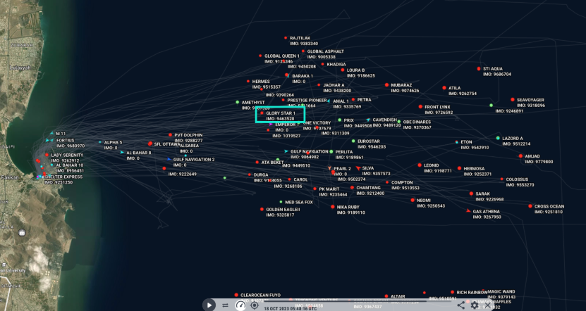
Task: Click the ALTAIR vessel label
Action: pos(398,296)
